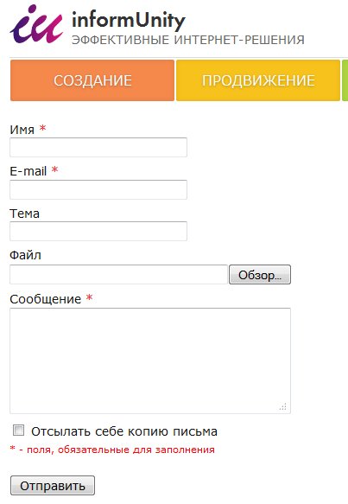Click the Сообщение field label
Viewport: 348px width, 504px height.
coord(45,299)
